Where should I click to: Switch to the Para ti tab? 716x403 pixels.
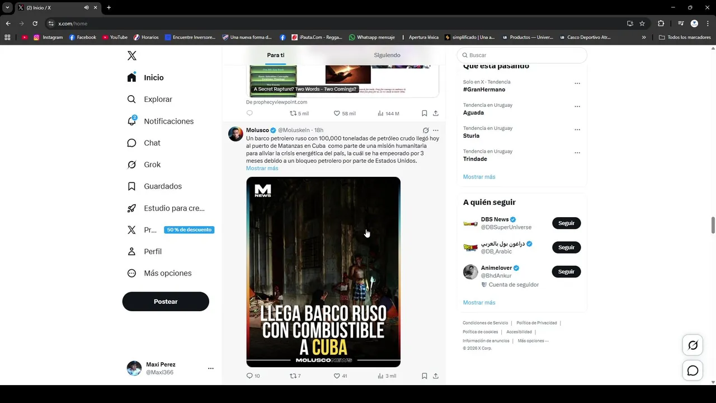275,55
